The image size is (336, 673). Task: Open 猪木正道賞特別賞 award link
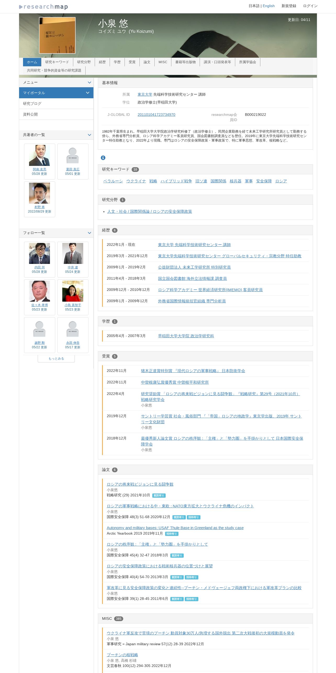(193, 371)
